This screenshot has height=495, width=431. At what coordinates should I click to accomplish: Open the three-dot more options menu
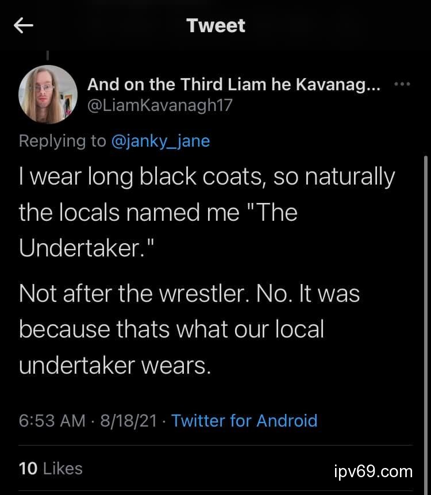[x=403, y=85]
